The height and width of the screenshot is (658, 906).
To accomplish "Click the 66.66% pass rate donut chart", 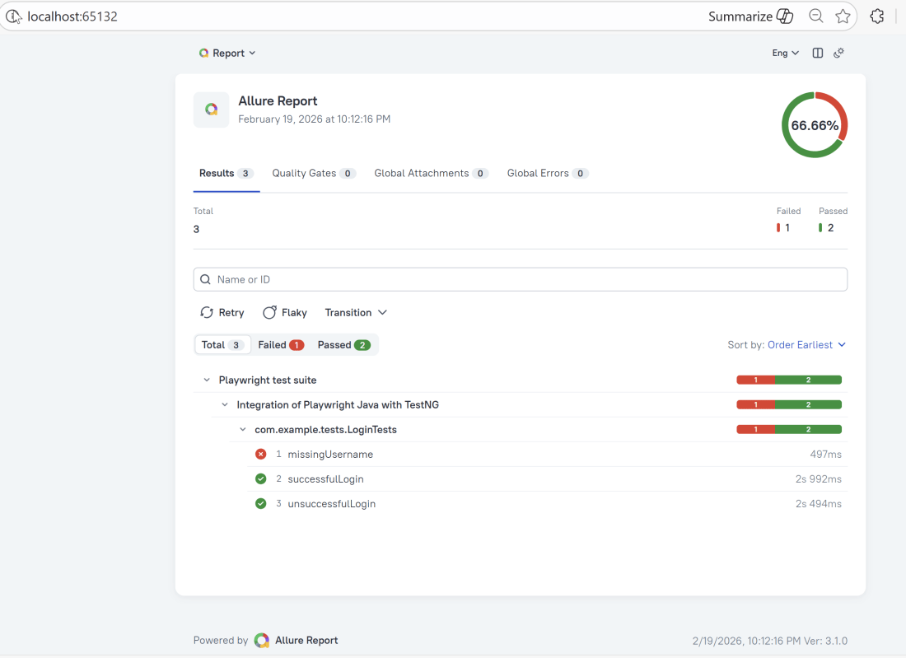I will coord(814,125).
